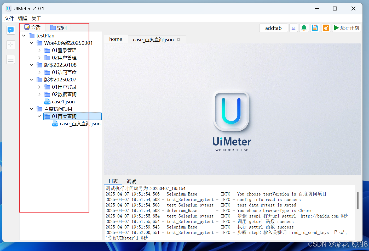This screenshot has height=251, width=369.
Task: Open the 文件 menu
Action: coord(9,18)
